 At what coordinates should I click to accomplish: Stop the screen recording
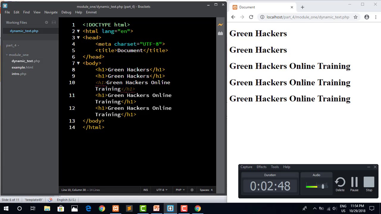369,185
